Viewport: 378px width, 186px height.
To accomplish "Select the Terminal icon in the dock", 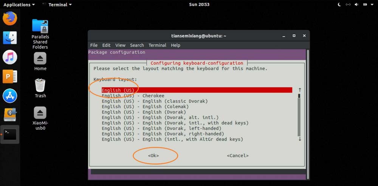I will click(x=10, y=134).
